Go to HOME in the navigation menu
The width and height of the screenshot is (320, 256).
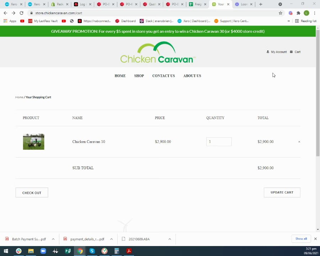tap(120, 76)
